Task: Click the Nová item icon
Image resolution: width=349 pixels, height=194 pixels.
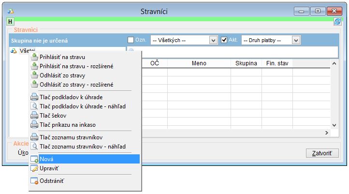Action: click(34, 159)
